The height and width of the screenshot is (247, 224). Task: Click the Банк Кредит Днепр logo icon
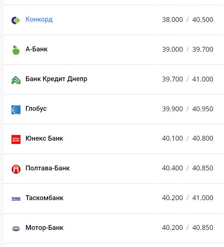pyautogui.click(x=16, y=80)
